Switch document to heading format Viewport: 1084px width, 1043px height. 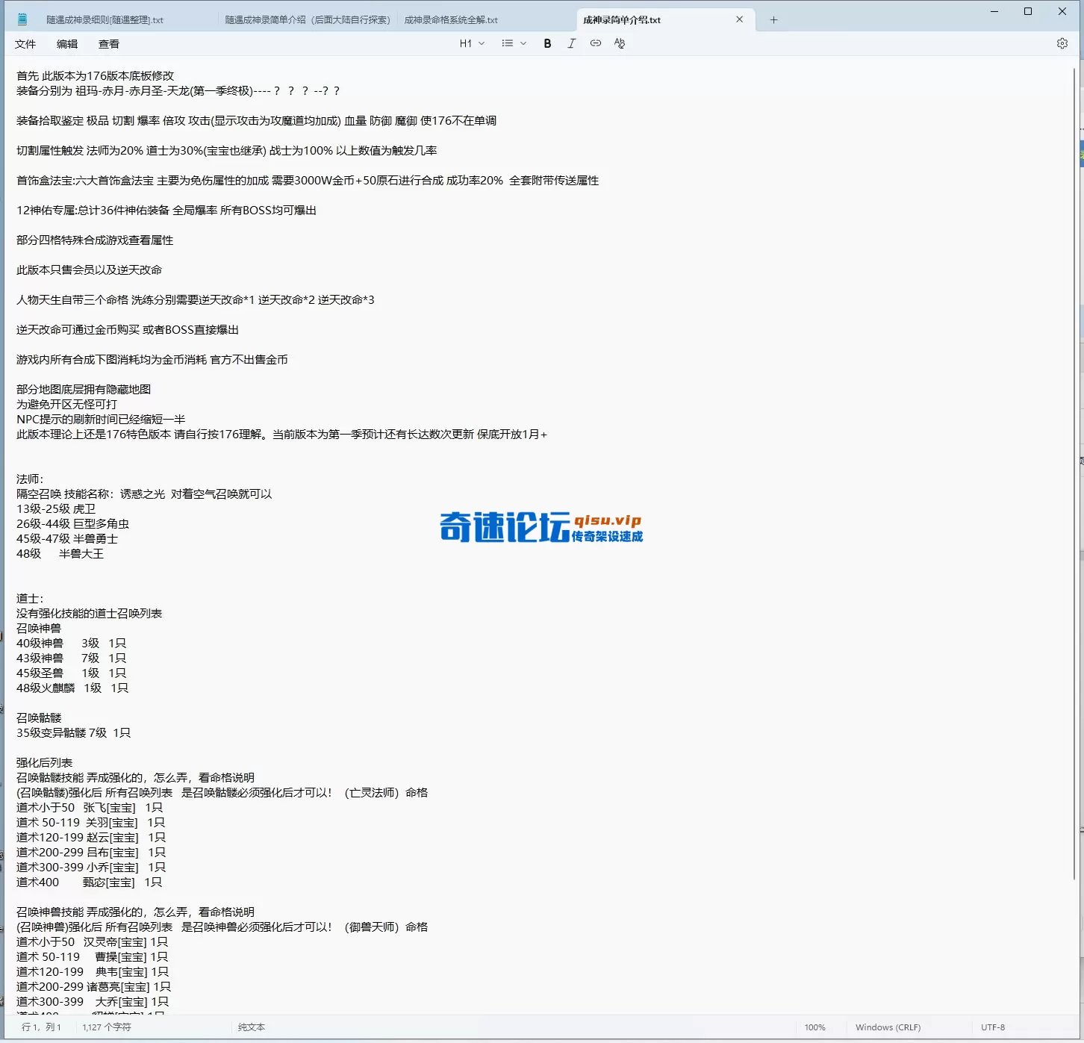pyautogui.click(x=466, y=43)
